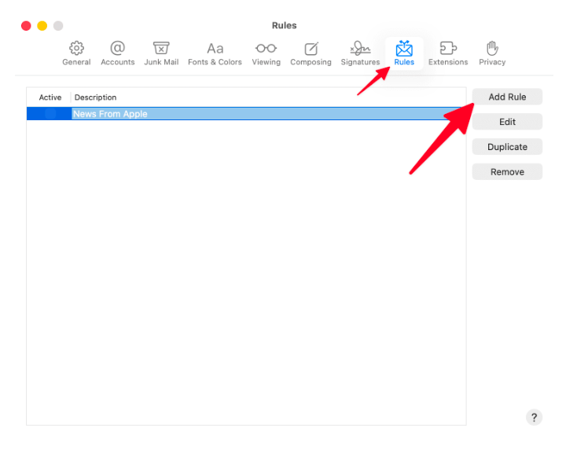Click the Description column header
Screen dimensions: 577x455
point(95,97)
